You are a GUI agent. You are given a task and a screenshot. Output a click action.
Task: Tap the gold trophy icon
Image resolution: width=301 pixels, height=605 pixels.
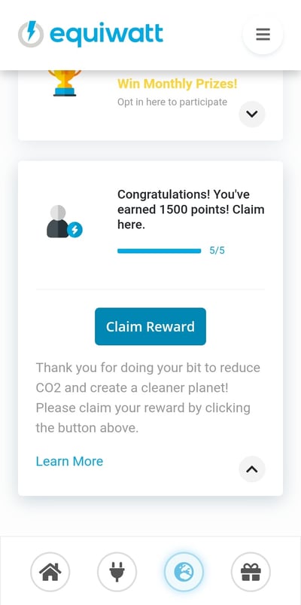(65, 82)
